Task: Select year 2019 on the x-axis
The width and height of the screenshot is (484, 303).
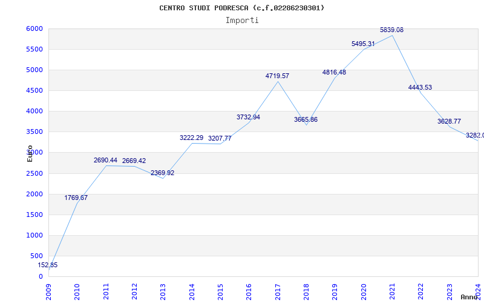Action: [335, 291]
